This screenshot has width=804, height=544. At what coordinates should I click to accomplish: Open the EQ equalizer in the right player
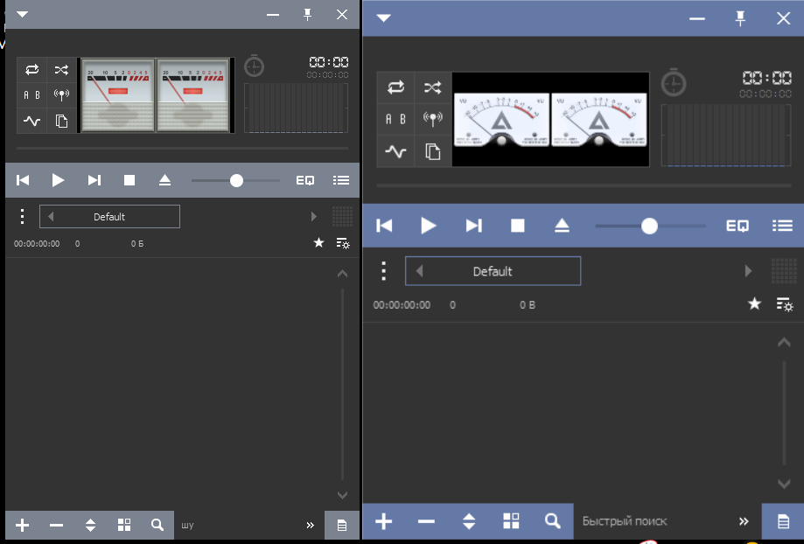click(738, 226)
